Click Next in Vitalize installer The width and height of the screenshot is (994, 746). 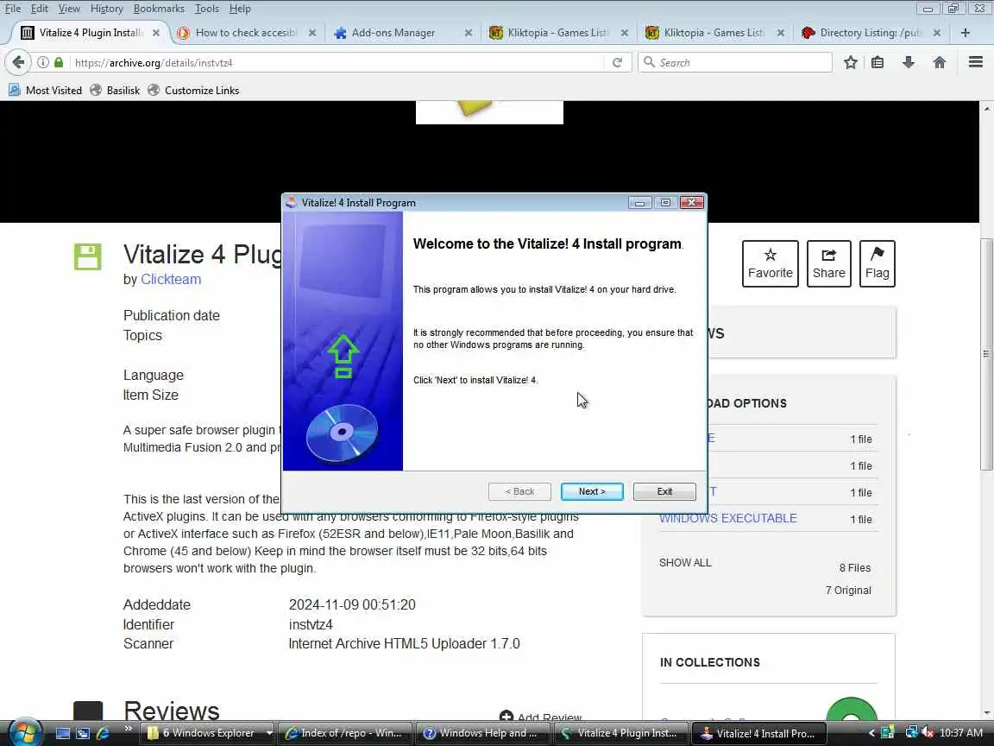591,491
